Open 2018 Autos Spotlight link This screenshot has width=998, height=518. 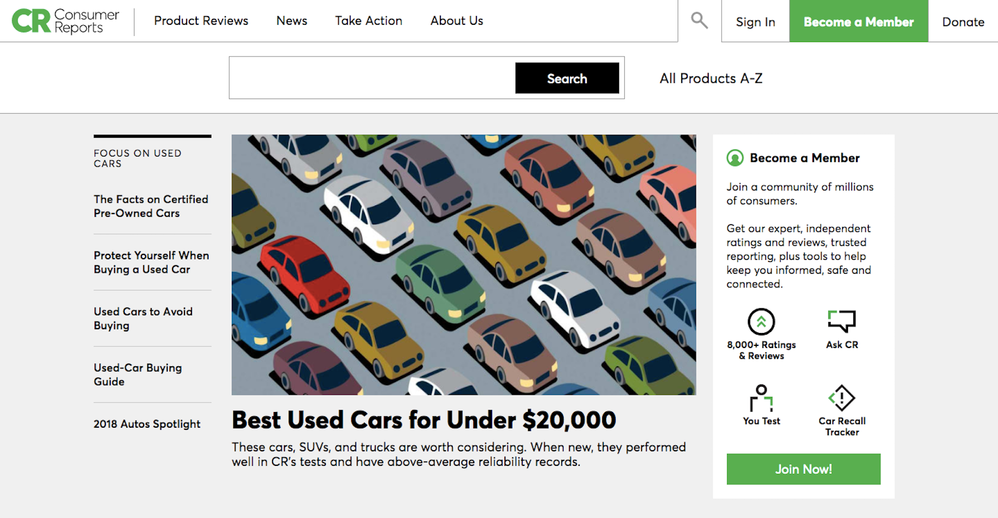pos(147,424)
